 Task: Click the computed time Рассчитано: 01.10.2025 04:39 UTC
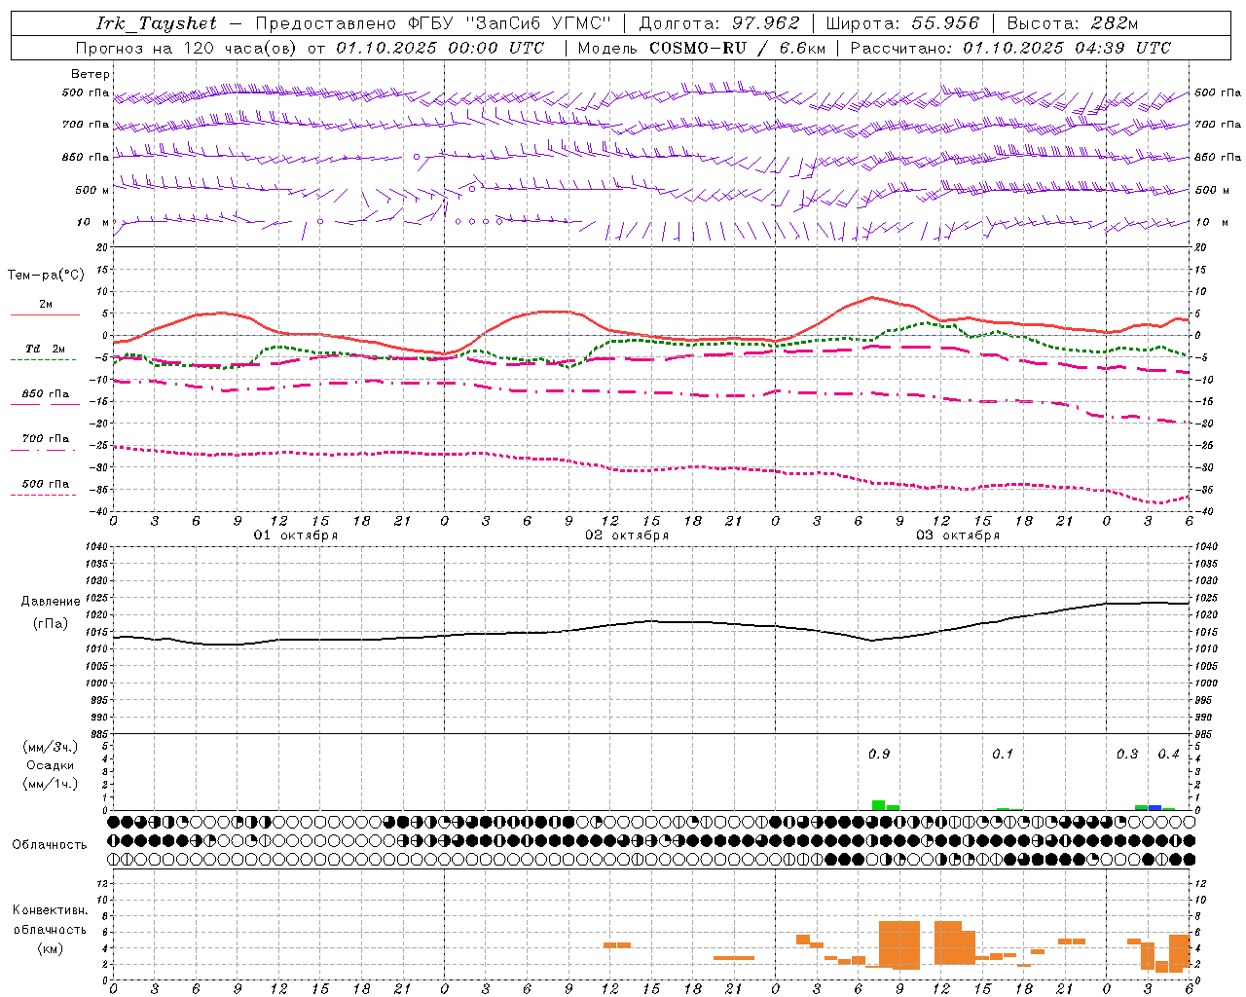(1010, 48)
